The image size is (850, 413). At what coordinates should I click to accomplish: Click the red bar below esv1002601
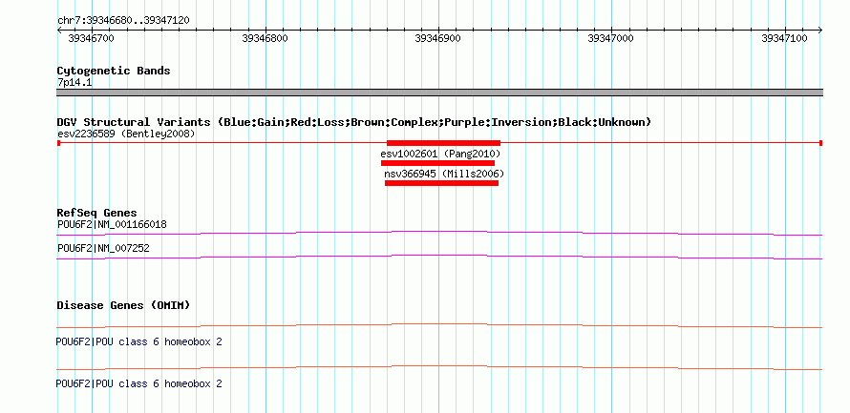[x=438, y=163]
